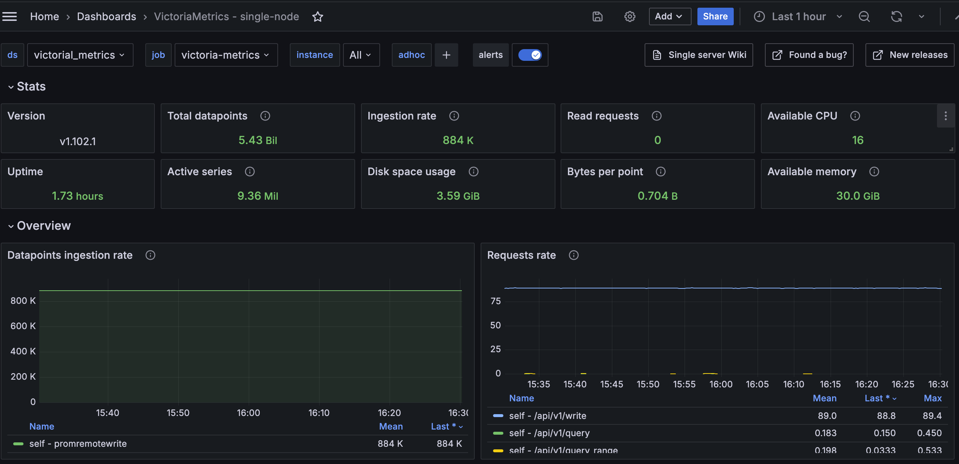The image size is (959, 464).
Task: Open the instance All dropdown
Action: point(361,55)
